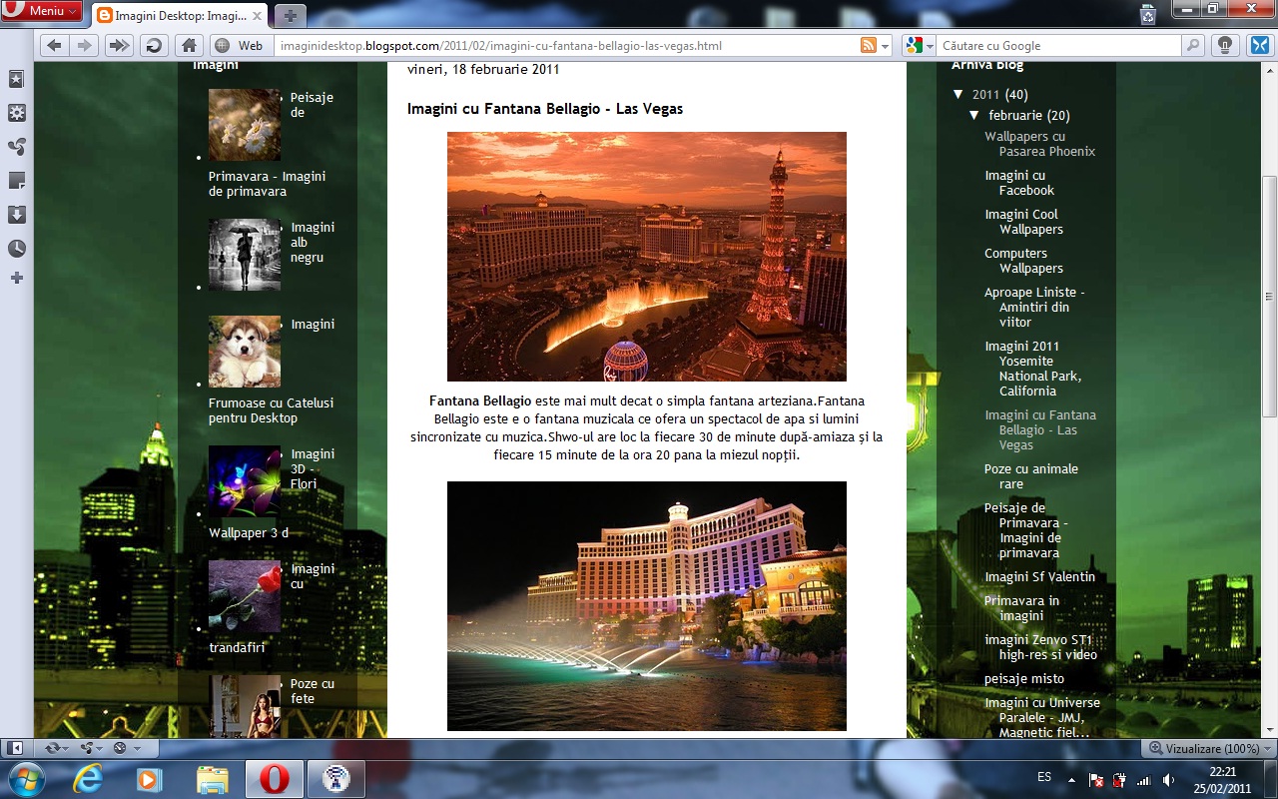Open the Opera Unite status bar menu
This screenshot has height=799, width=1278.
pyautogui.click(x=92, y=747)
